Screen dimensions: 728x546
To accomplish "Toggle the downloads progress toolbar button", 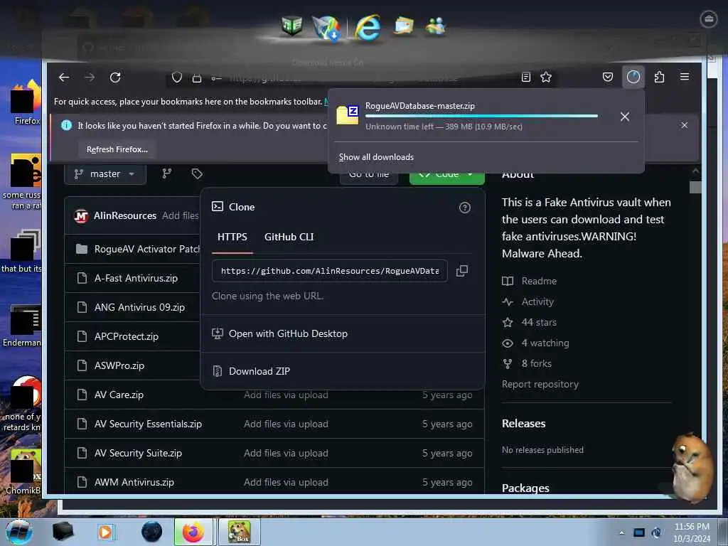I will tap(633, 77).
